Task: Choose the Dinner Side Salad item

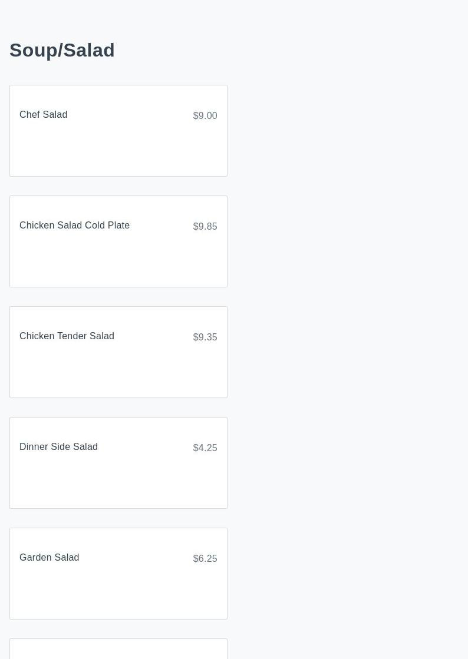Action: [x=58, y=447]
